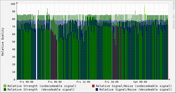The height and width of the screenshot is (93, 176).
Task: Click the Fri 06:00 time axis label
Action: pyautogui.click(x=55, y=82)
